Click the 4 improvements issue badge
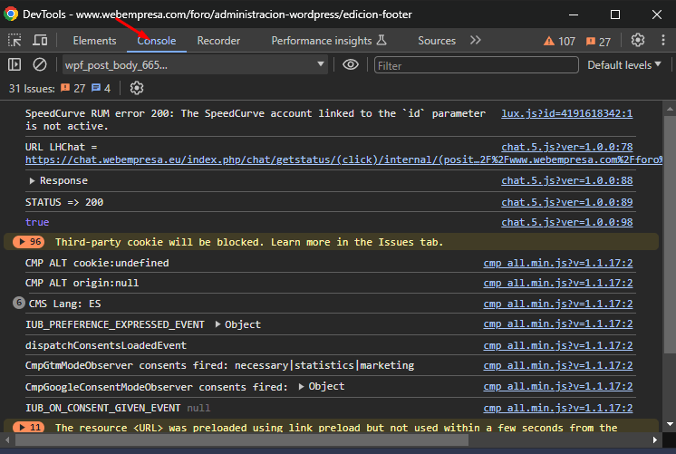This screenshot has width=676, height=454. [x=101, y=89]
